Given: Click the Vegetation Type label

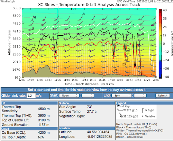Looking at the screenshot, I should click(72, 116).
